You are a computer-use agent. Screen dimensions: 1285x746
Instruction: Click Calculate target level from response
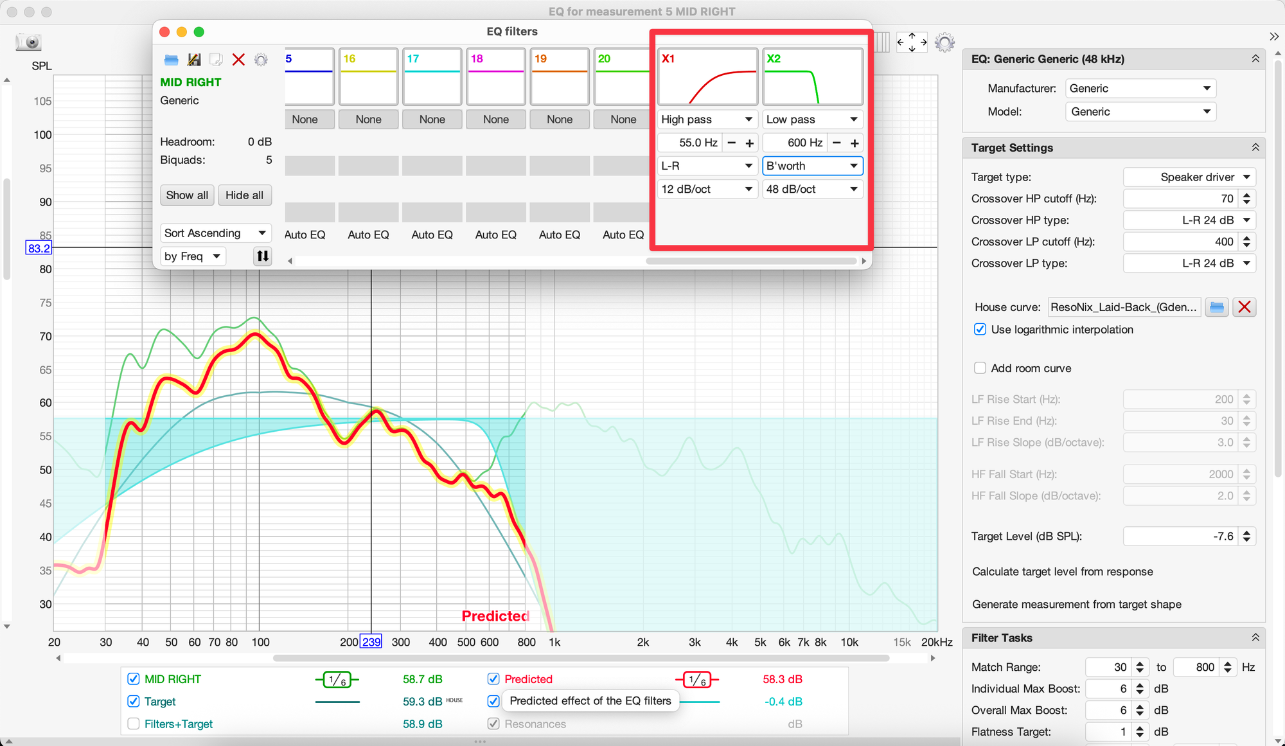tap(1062, 572)
